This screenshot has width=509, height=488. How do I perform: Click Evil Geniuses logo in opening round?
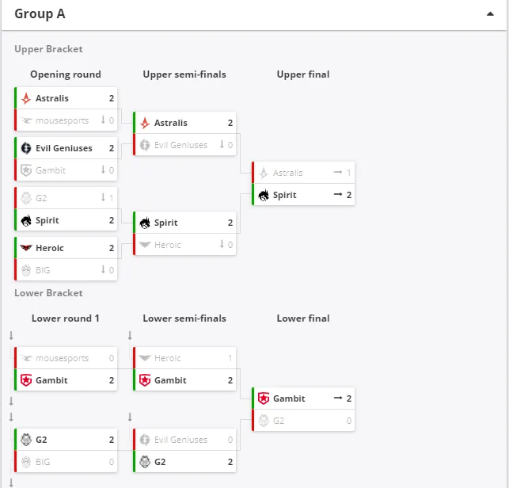pyautogui.click(x=26, y=148)
